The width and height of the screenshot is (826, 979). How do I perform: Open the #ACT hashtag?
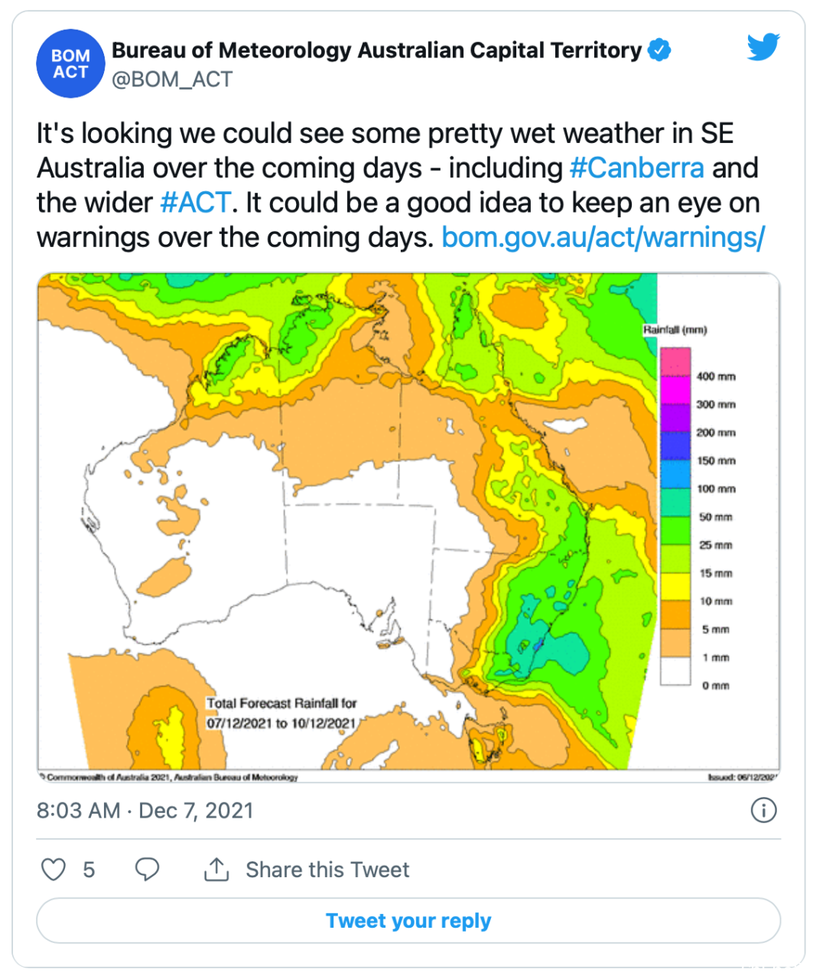pos(196,203)
